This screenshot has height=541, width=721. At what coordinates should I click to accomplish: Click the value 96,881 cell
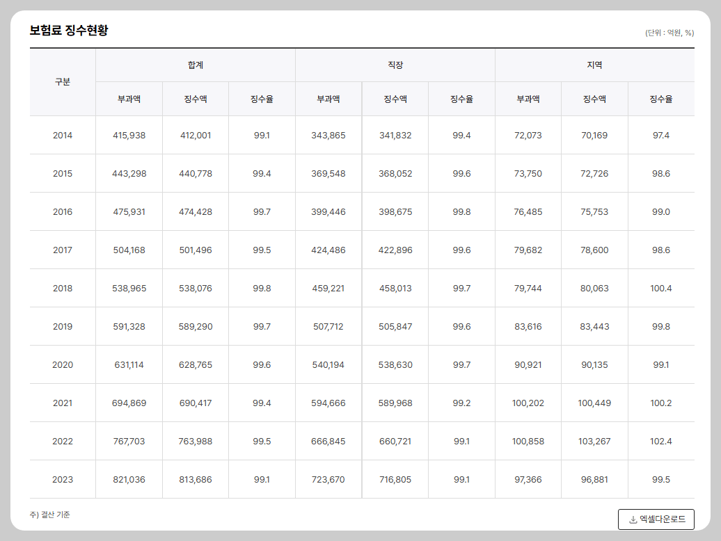click(x=594, y=480)
